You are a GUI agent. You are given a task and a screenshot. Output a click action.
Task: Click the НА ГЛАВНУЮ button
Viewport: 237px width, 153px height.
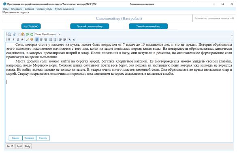point(31,26)
